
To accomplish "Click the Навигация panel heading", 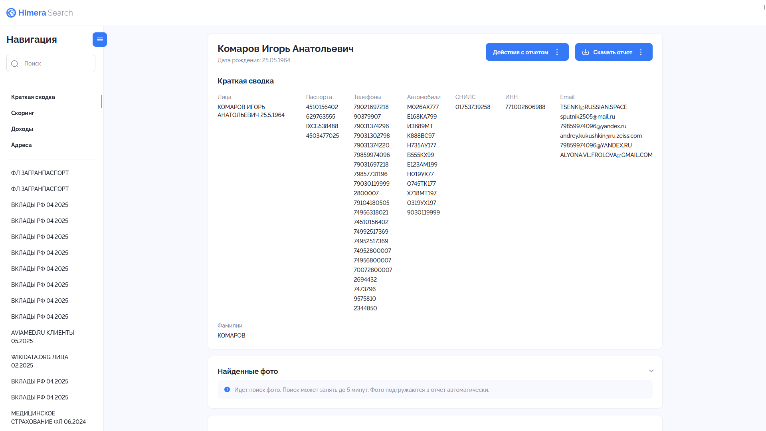I will [32, 40].
